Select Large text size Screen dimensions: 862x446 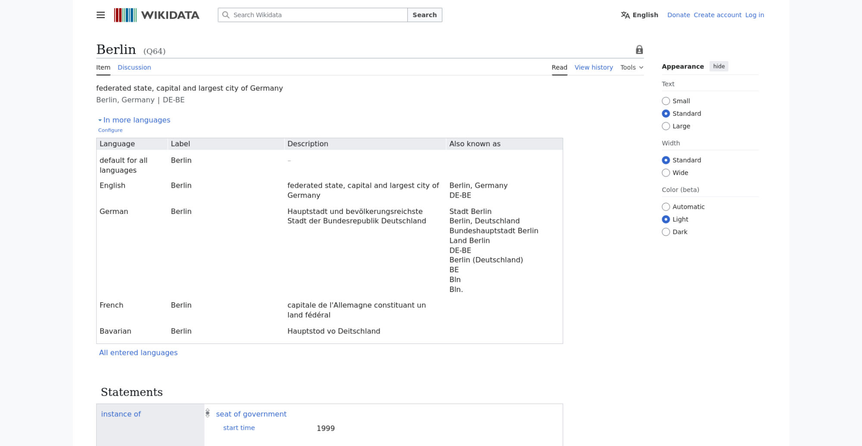[x=666, y=126]
